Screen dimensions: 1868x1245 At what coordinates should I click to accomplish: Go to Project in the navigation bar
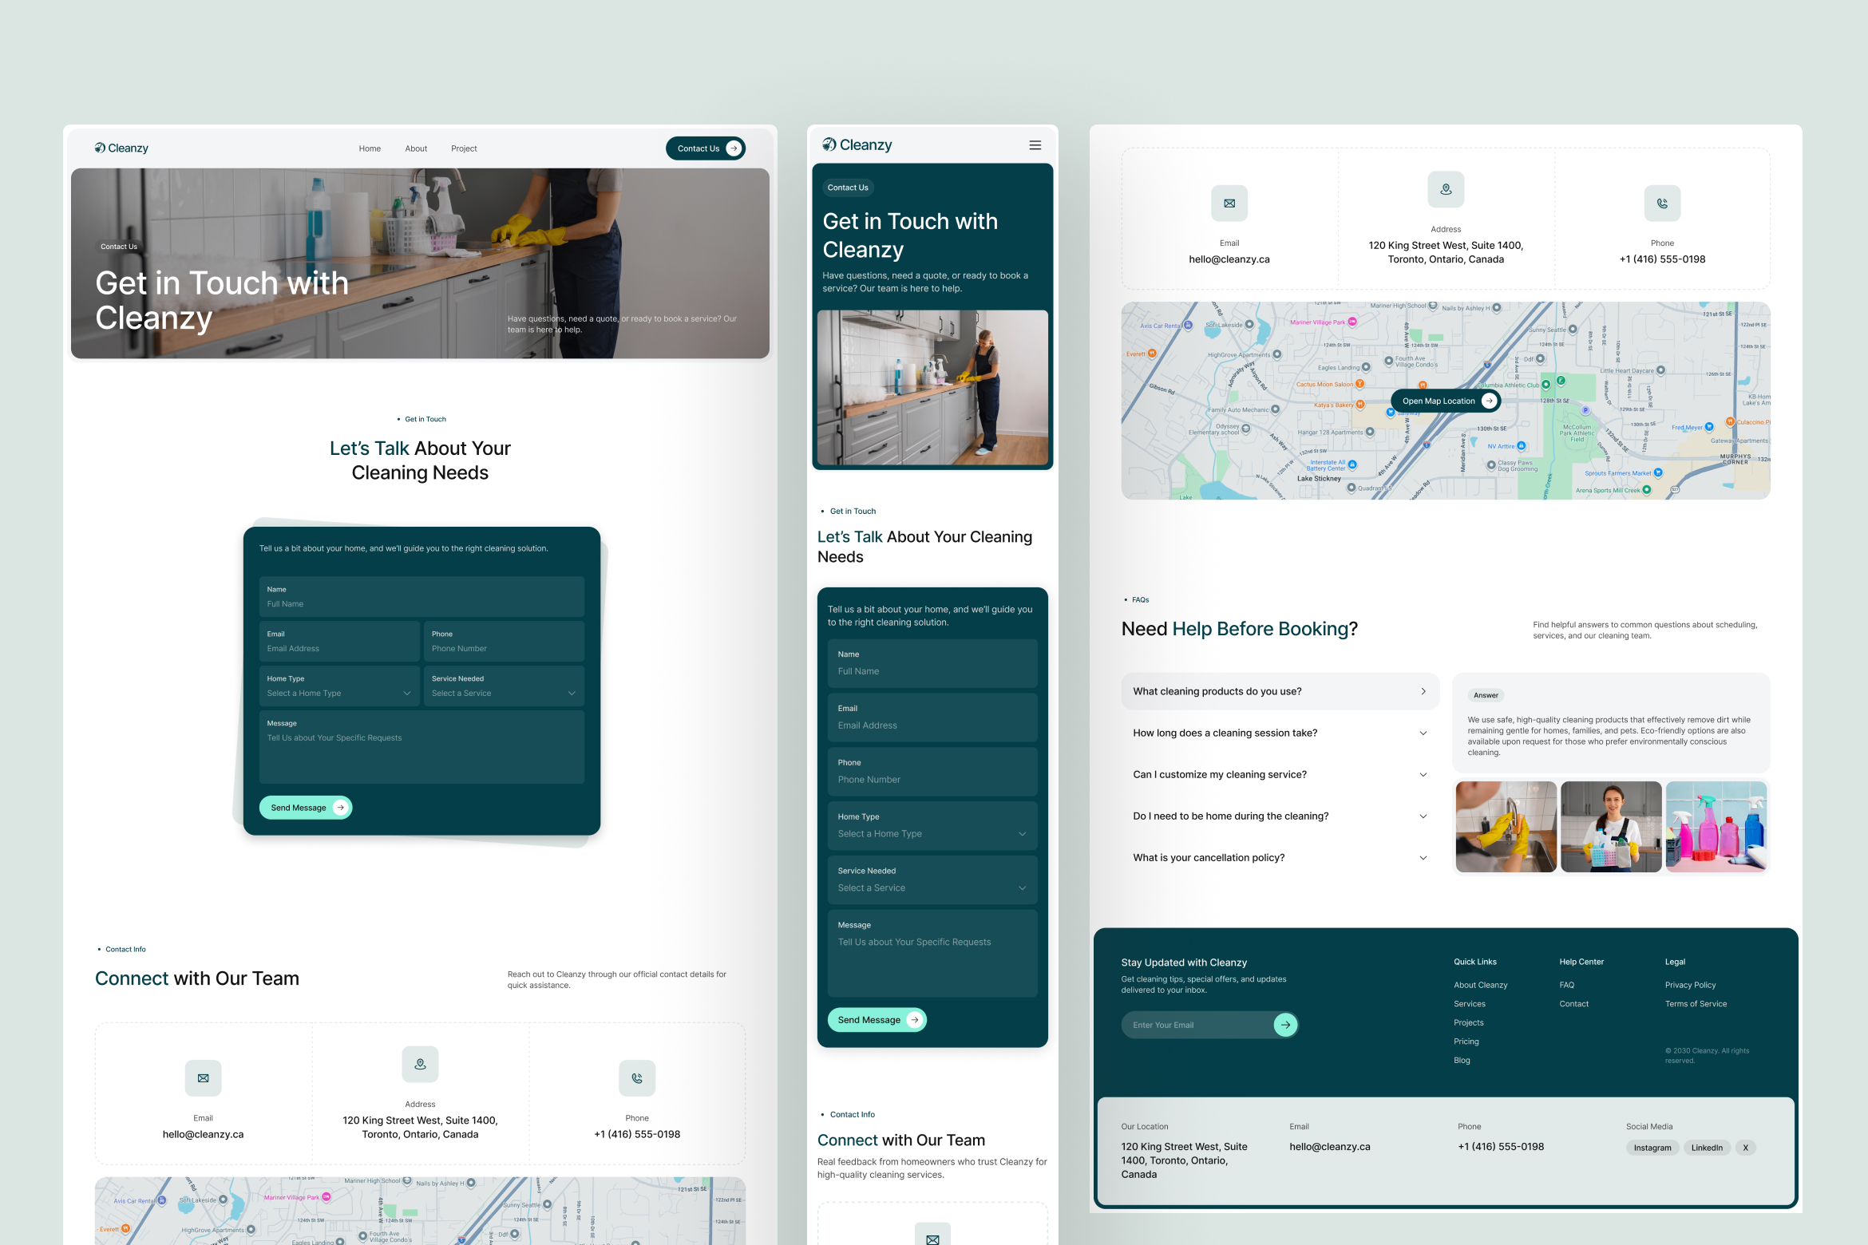[x=463, y=149]
